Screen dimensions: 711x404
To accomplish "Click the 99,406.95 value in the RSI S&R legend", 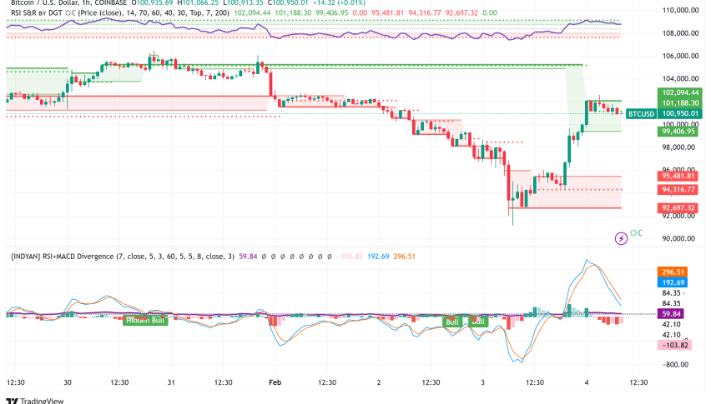I will coord(332,12).
